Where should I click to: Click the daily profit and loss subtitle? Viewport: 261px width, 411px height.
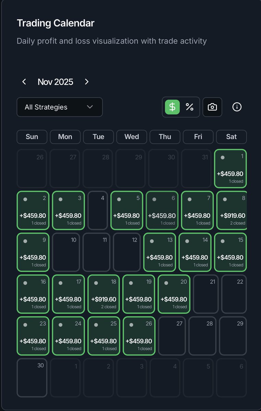[x=112, y=41]
